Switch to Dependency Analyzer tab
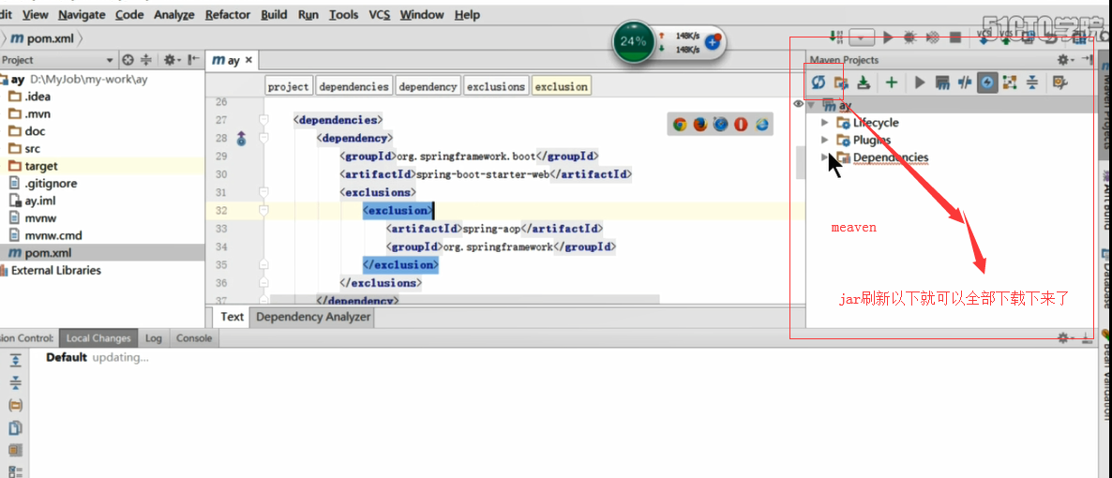Screen dimensions: 1112x478 point(313,317)
